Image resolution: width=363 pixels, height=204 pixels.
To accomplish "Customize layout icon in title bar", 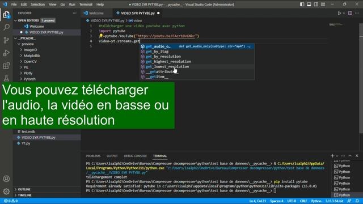I will pyautogui.click(x=323, y=4).
